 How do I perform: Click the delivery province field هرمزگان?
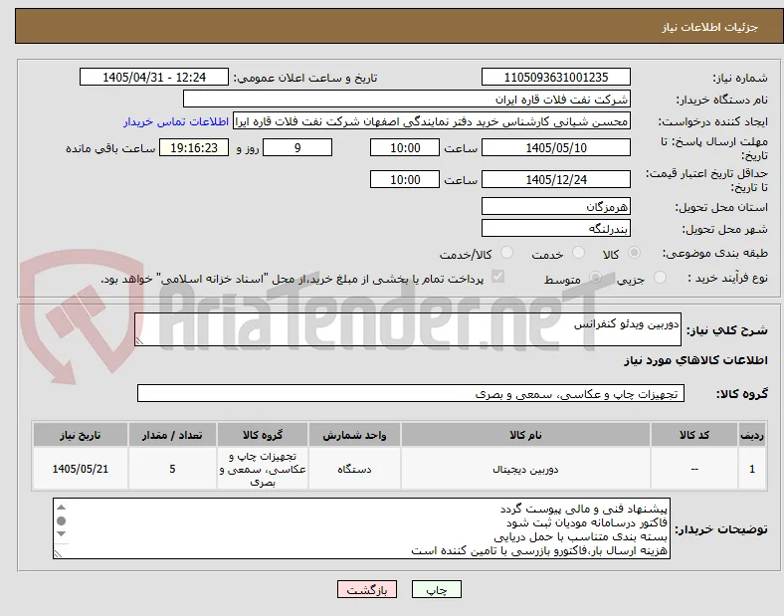555,206
